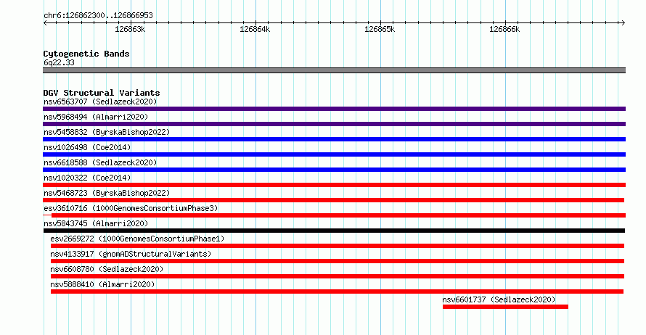Click the 126866k ruler tick label
The image size is (646, 335).
click(x=504, y=29)
